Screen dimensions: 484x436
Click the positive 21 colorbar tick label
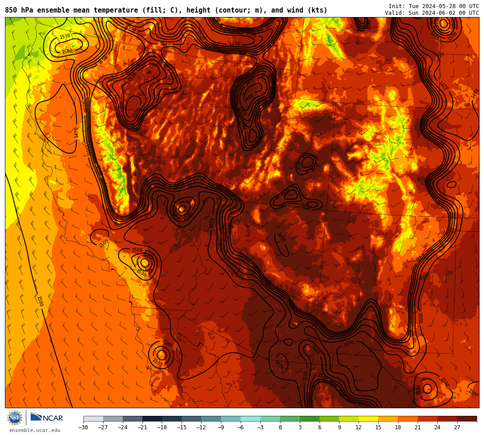[x=418, y=427]
